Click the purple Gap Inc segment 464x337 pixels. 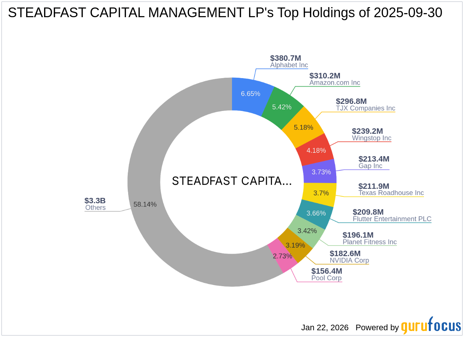(321, 172)
